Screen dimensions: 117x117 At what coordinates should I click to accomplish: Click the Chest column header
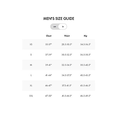pos(49,36)
